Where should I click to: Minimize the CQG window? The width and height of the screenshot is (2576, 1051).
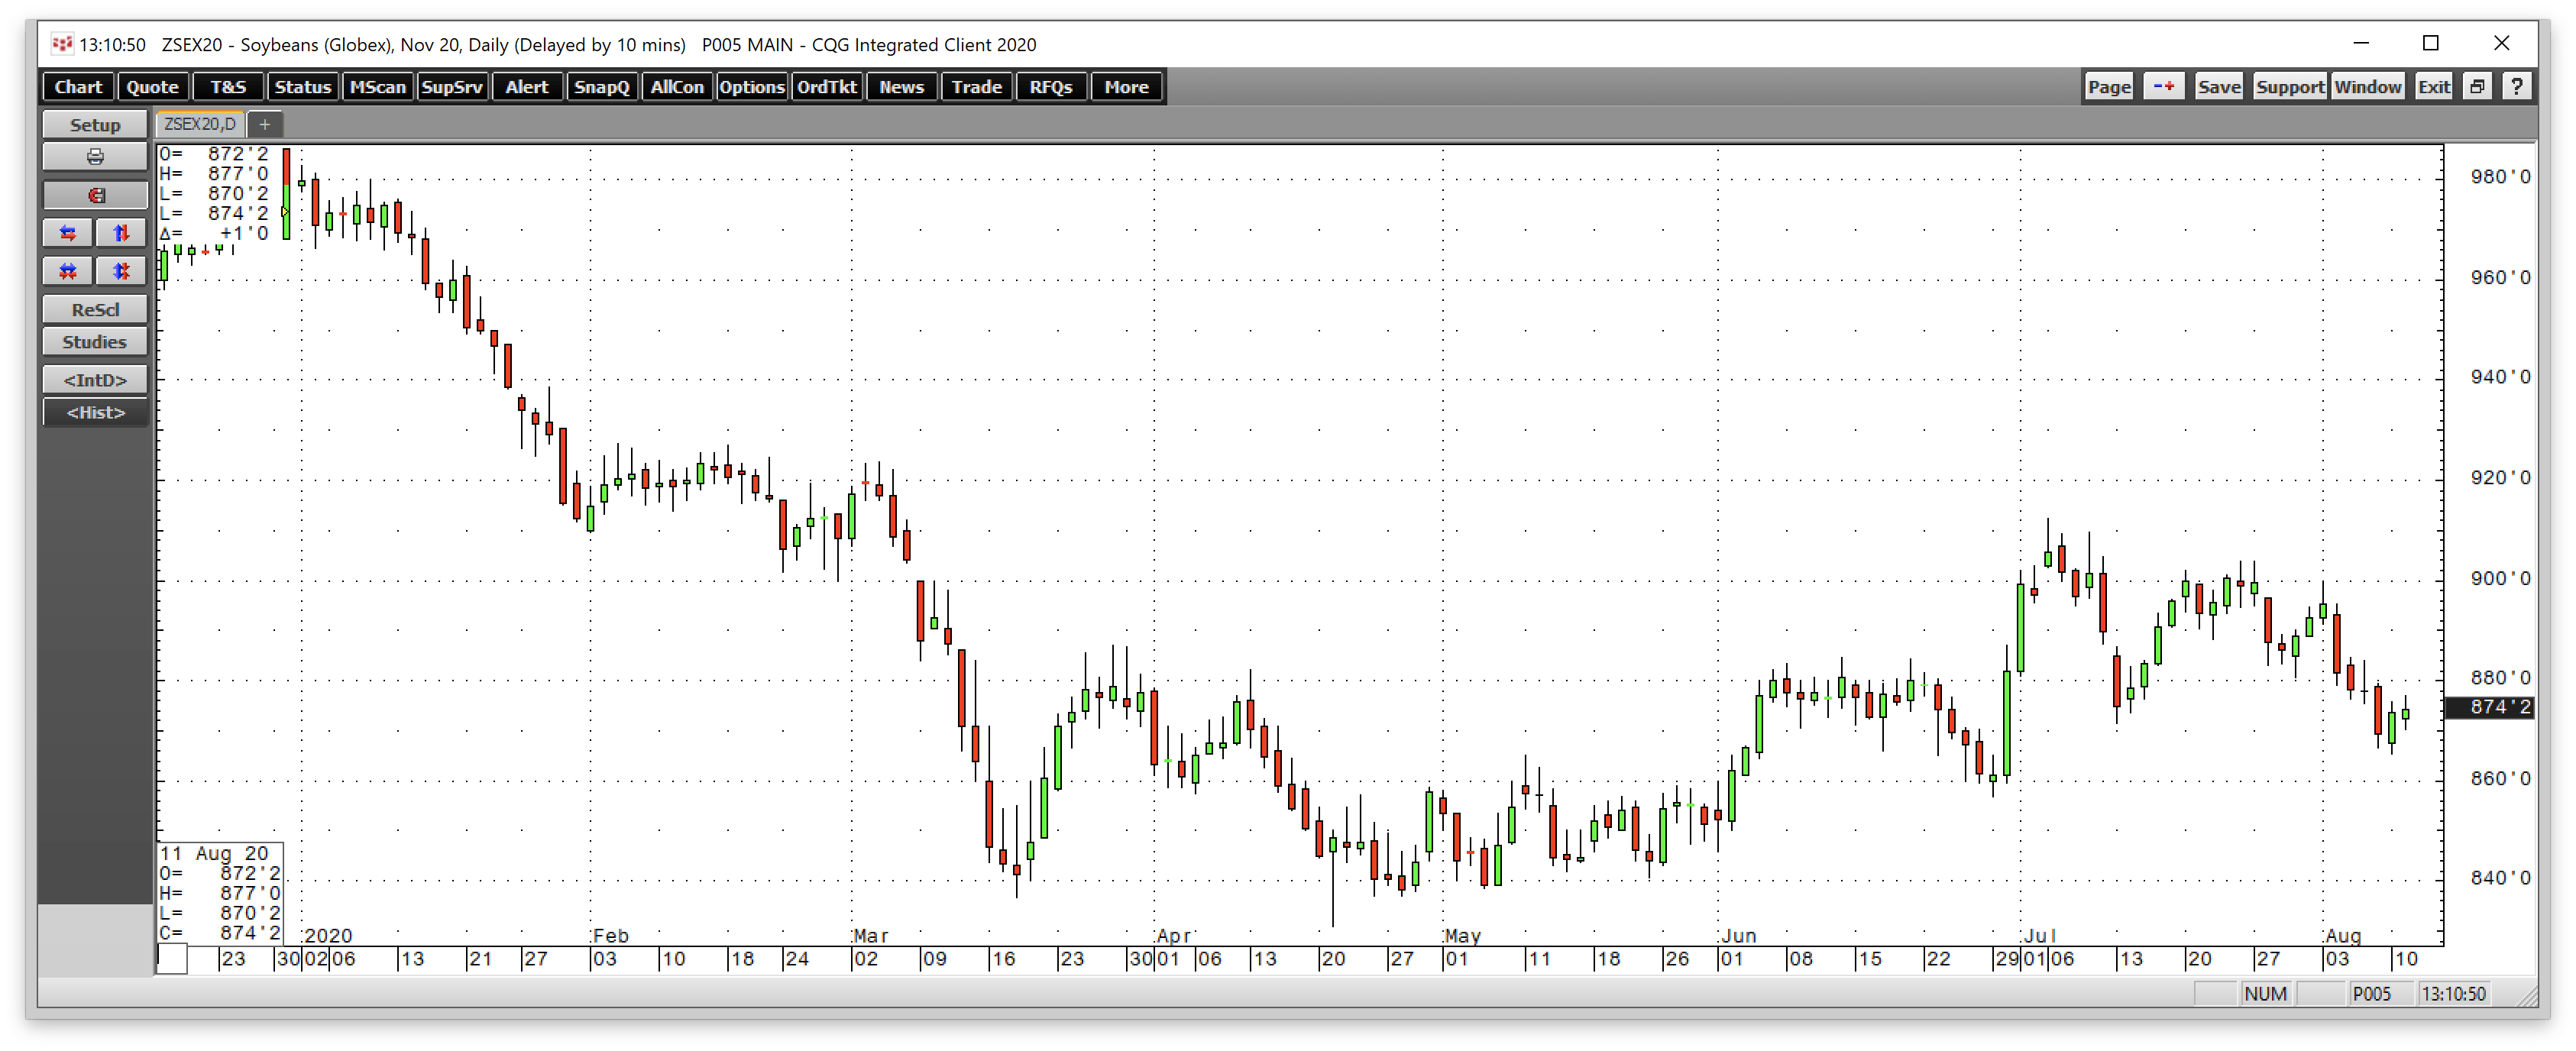click(x=2361, y=43)
